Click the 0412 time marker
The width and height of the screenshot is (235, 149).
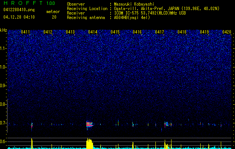[48, 32]
